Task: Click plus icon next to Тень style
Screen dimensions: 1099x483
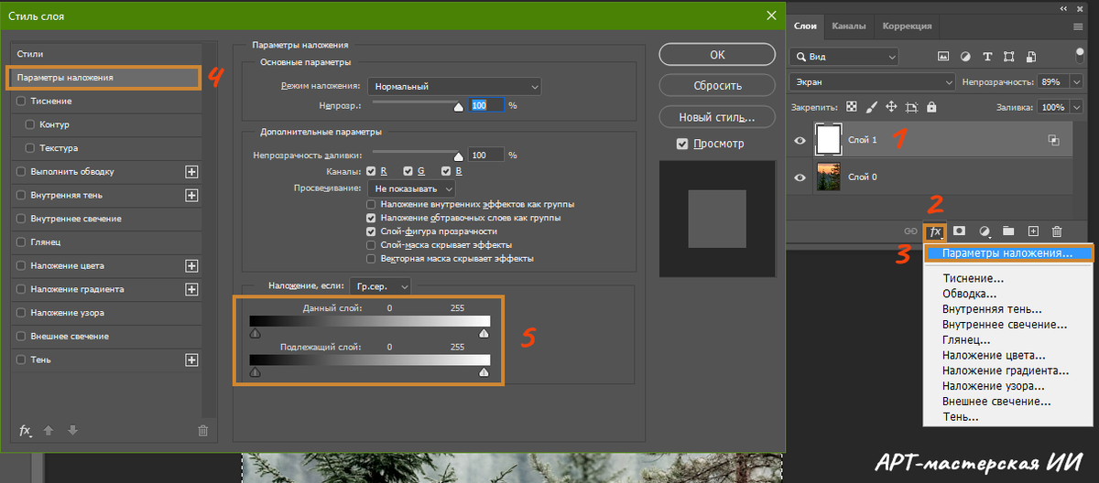Action: click(x=191, y=360)
